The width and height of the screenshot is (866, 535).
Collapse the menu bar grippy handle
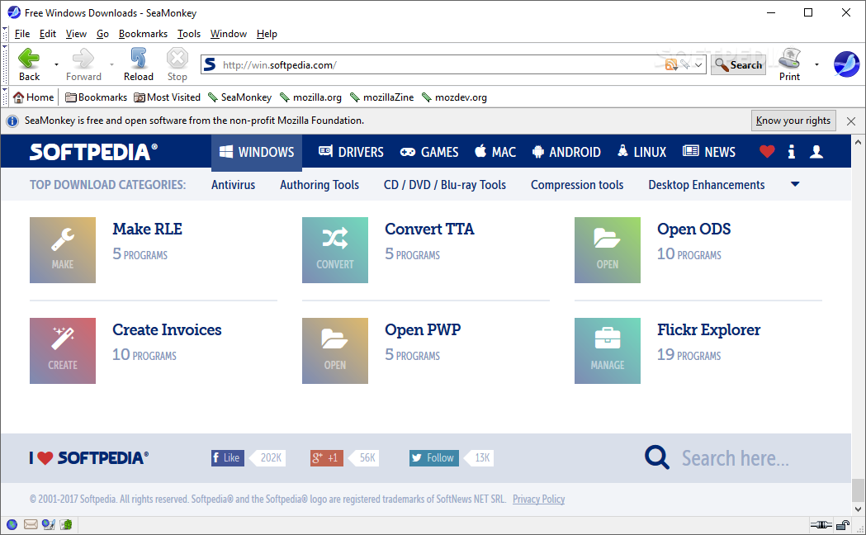point(5,34)
